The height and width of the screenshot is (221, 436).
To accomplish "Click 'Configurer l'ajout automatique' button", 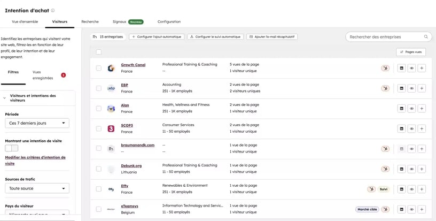I will click(156, 37).
